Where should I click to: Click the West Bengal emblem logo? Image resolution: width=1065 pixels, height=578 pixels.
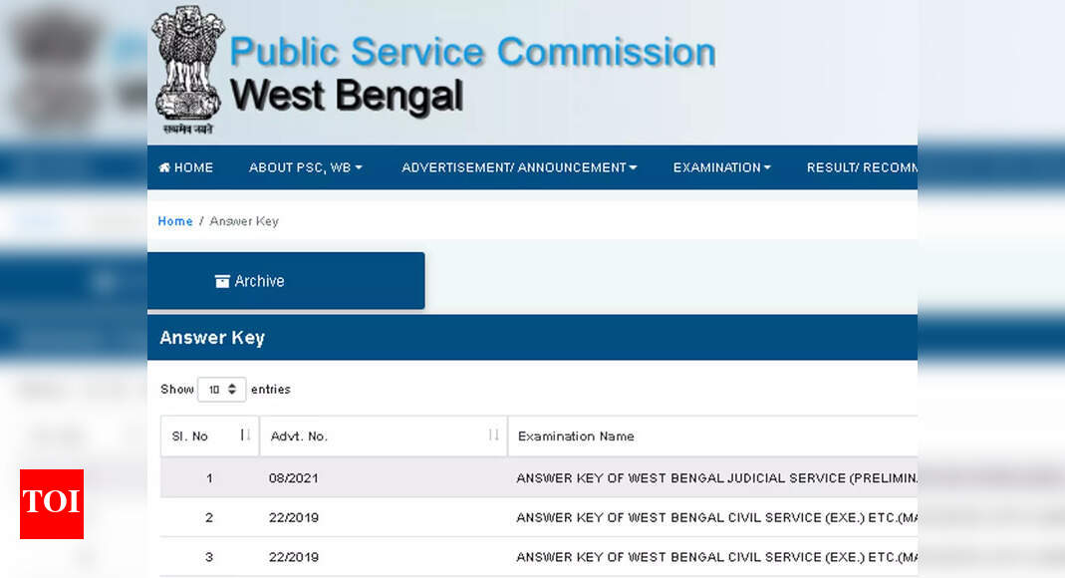[x=187, y=70]
